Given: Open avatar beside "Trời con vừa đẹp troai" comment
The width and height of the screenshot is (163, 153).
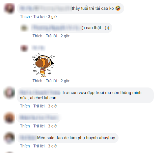Looking at the screenshot, I should (9, 93).
